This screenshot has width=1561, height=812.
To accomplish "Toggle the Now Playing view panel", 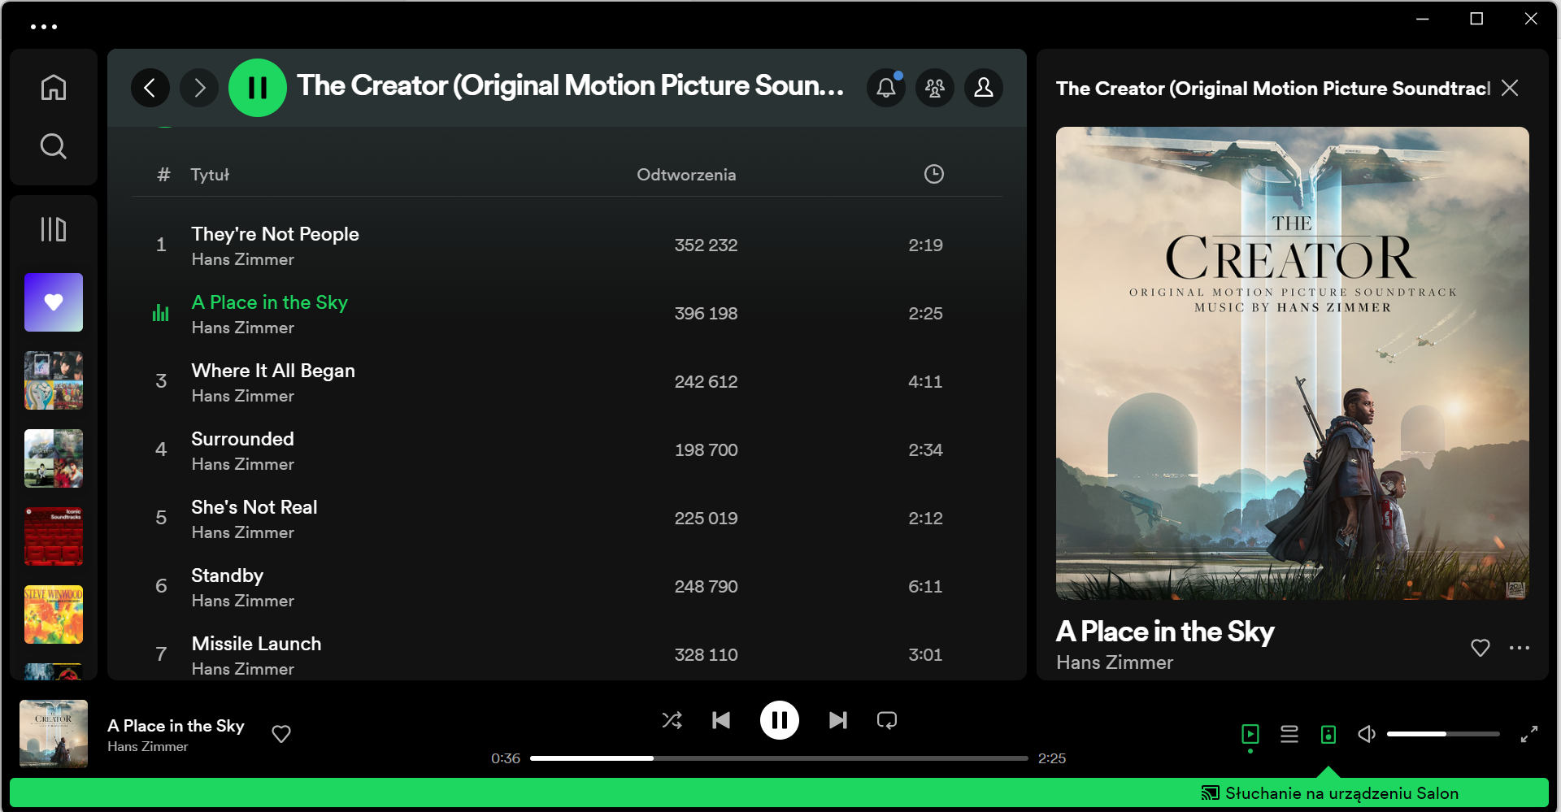I will point(1250,735).
